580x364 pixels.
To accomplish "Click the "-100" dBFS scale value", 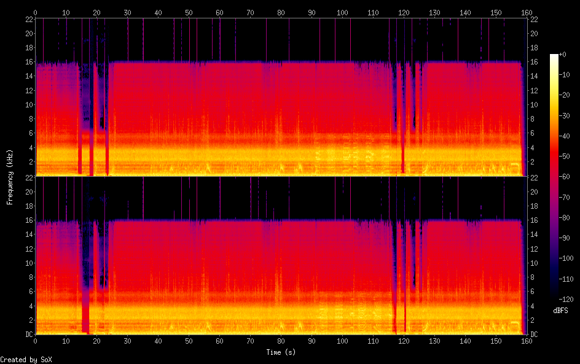I will (566, 258).
